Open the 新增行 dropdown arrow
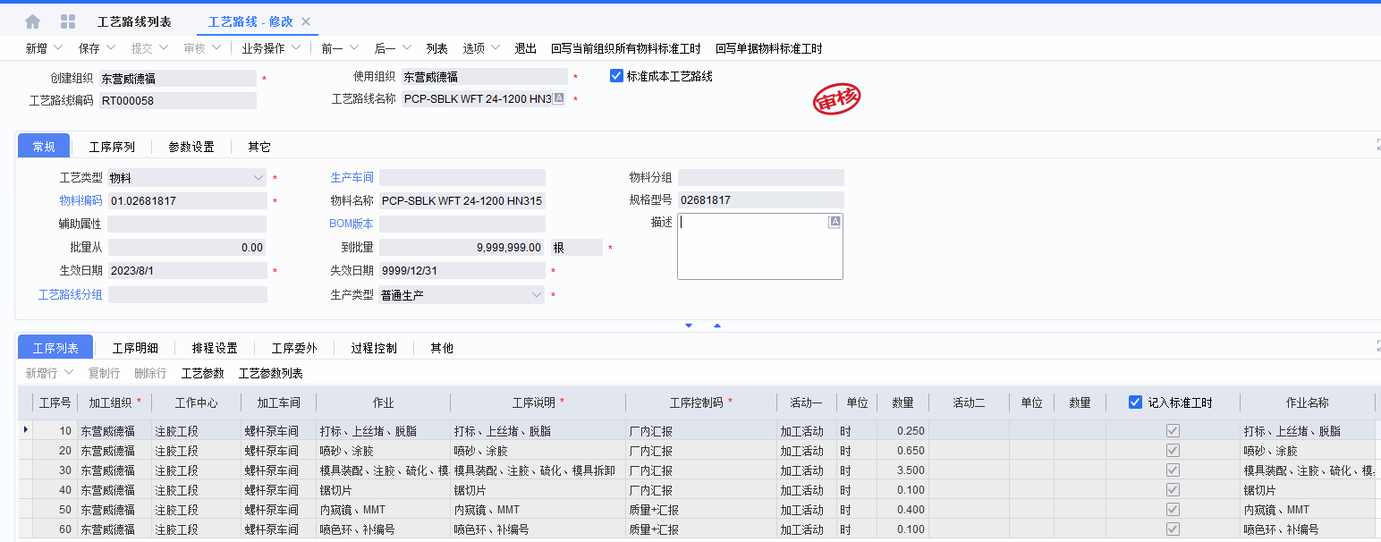Screen dimensions: 1381x542 (x=67, y=373)
